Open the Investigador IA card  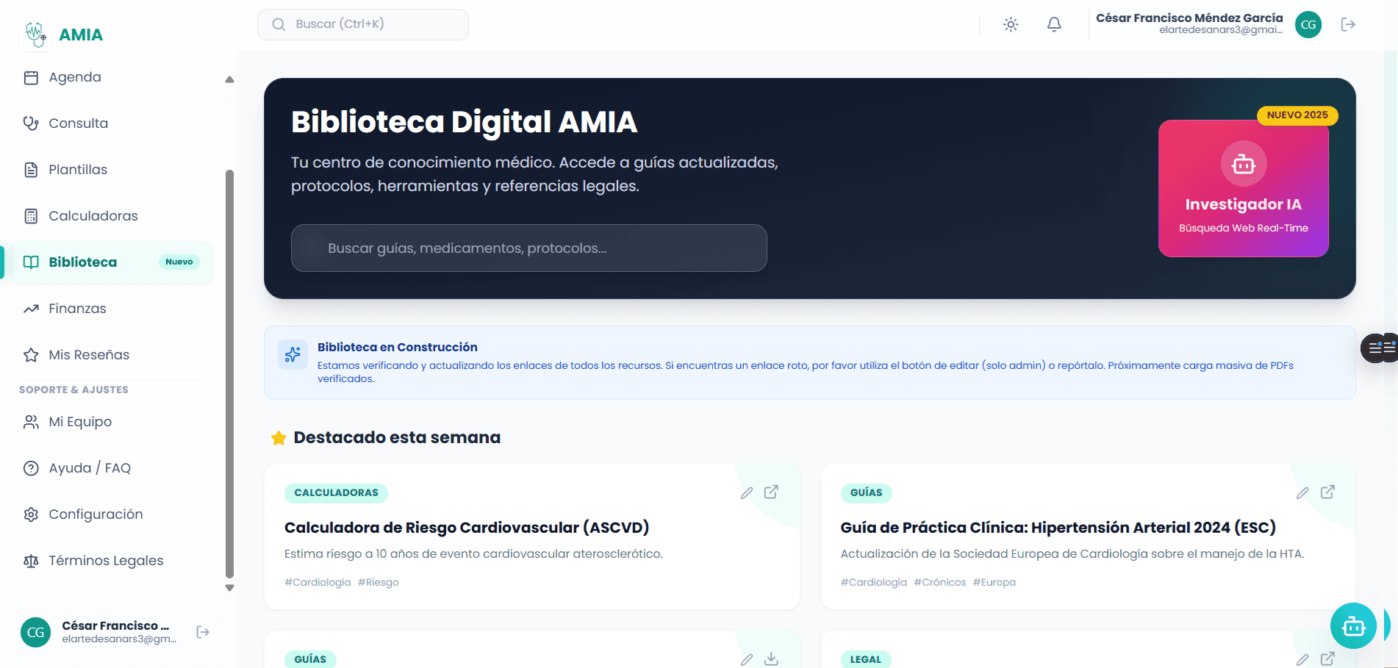(x=1243, y=188)
